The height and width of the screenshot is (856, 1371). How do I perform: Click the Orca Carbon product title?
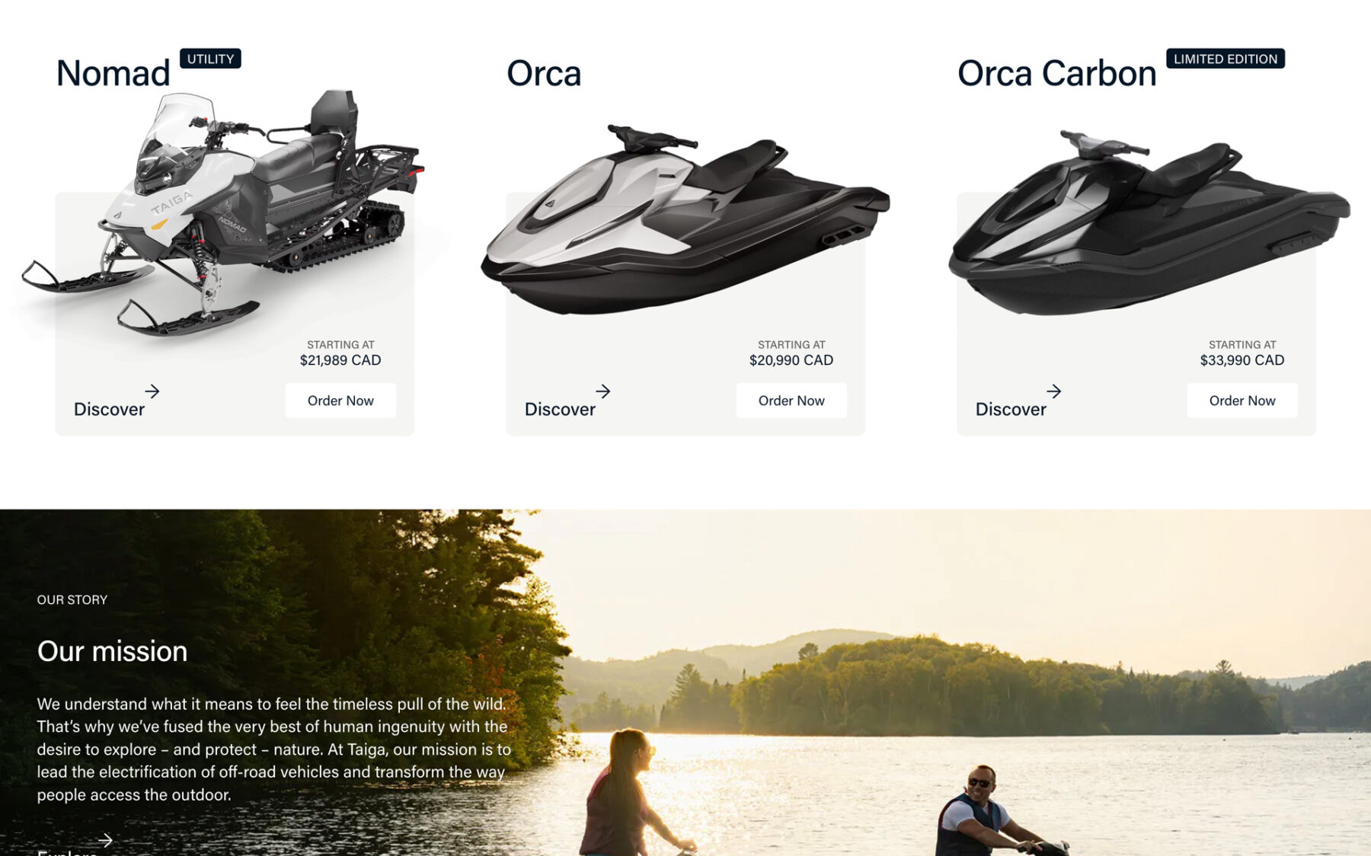(1056, 74)
